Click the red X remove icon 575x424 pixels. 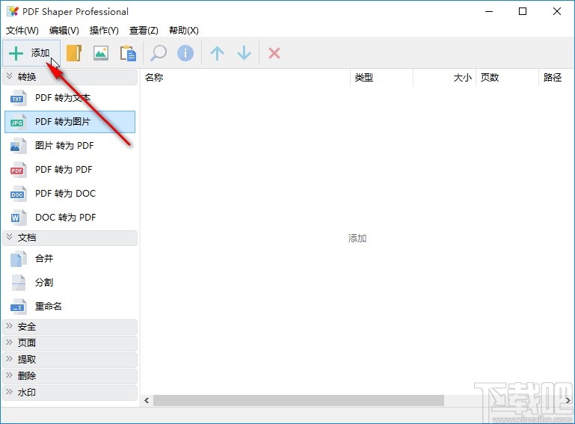pos(274,53)
